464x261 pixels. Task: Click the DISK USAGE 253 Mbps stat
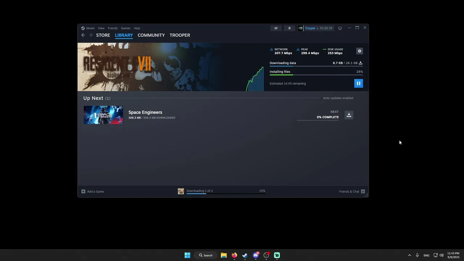click(x=333, y=51)
